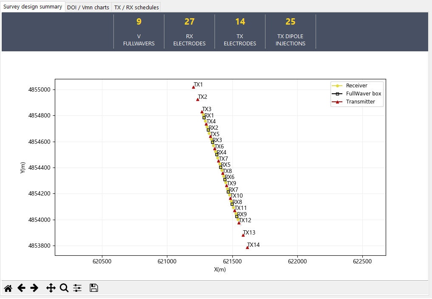Viewport: 432px width, 299px height.
Task: Click the Y-axis tick label 4855000
Action: (x=40, y=89)
